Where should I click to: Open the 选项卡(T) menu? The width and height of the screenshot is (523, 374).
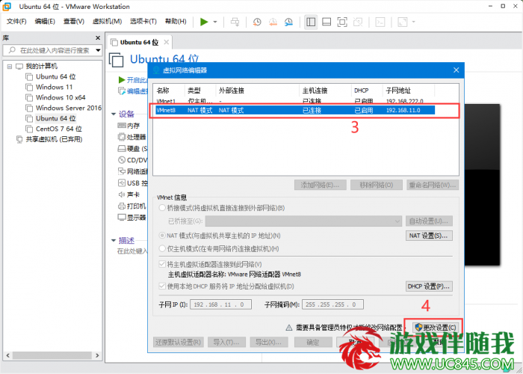tap(143, 22)
